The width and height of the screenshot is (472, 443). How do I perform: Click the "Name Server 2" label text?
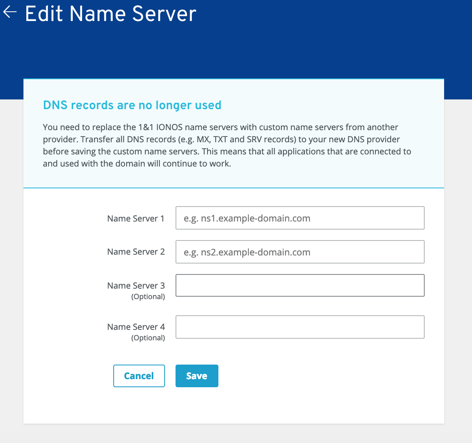pyautogui.click(x=135, y=252)
